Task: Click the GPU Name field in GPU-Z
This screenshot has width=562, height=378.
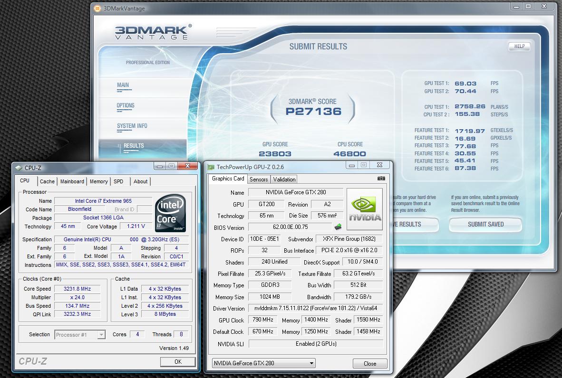Action: point(296,192)
